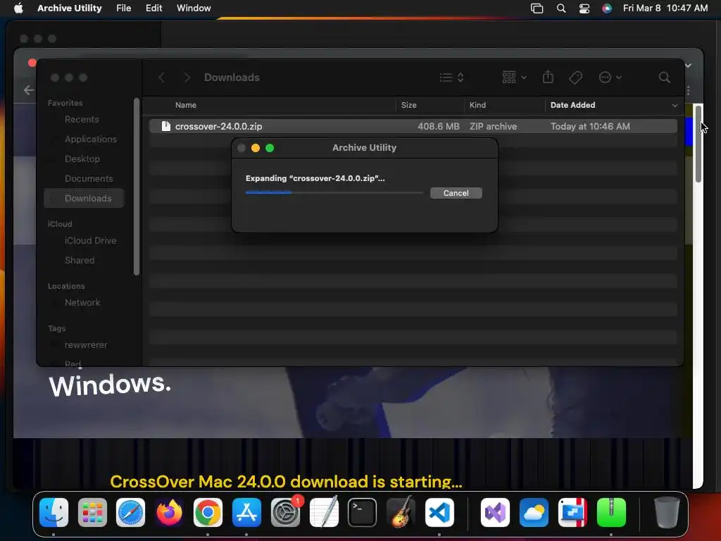Viewport: 721px width, 541px height.
Task: Sort by Kind column
Action: point(477,105)
